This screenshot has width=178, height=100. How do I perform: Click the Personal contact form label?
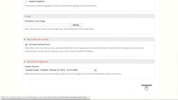39,44
